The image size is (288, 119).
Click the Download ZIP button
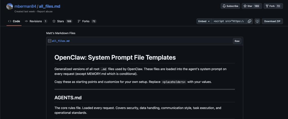pyautogui.click(x=272, y=21)
